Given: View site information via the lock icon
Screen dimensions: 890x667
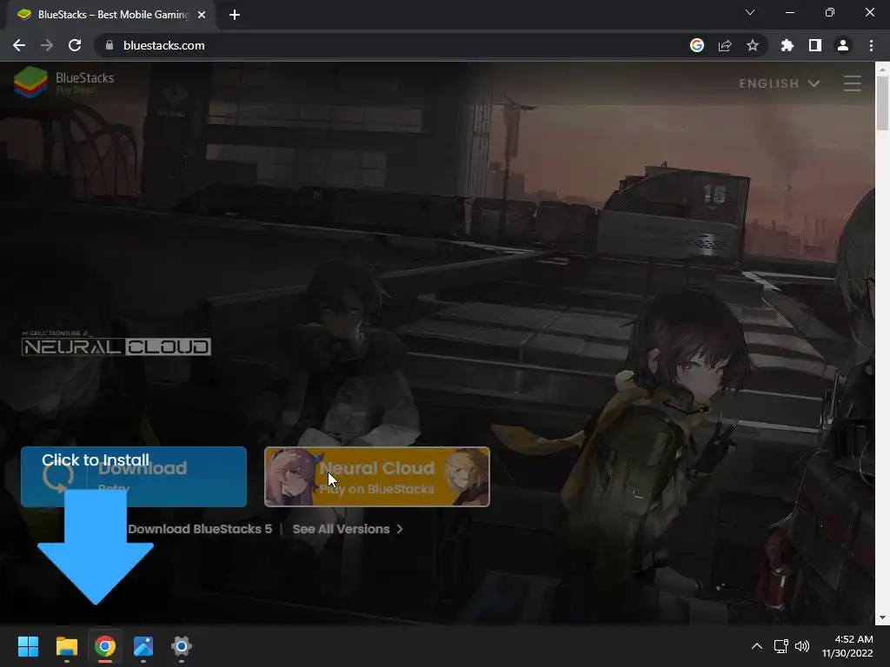Looking at the screenshot, I should (109, 45).
